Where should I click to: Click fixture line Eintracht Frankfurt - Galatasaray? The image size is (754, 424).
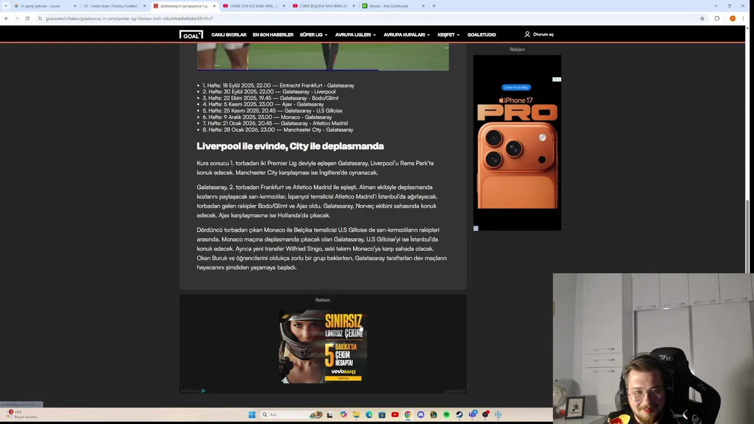click(278, 85)
